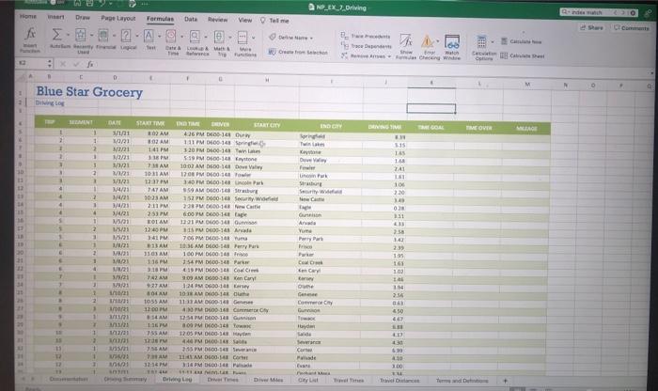Expand the Error Checking dropdown arrow
Viewport: 658px width, 391px height.
pos(438,41)
